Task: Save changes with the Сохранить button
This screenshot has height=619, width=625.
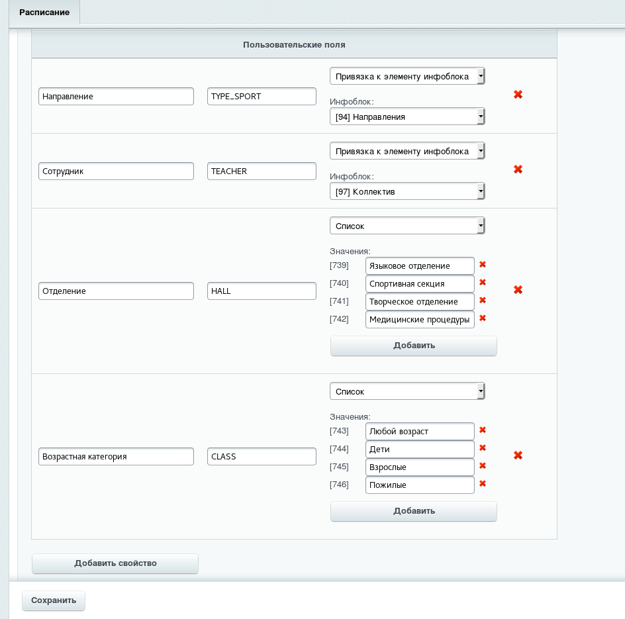Action: 54,600
